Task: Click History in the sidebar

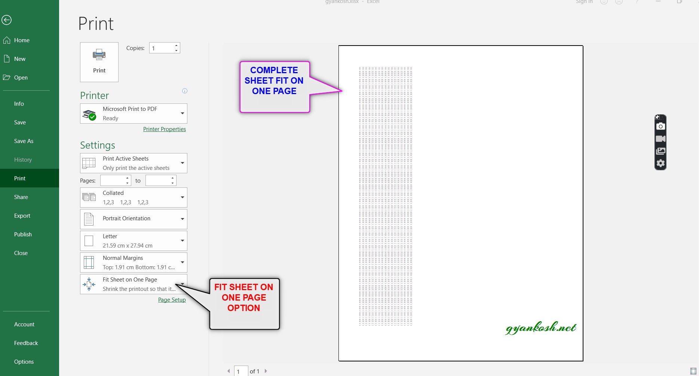Action: 30,160
